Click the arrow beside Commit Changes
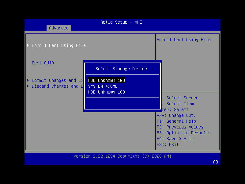The image size is (245, 184). click(x=28, y=80)
